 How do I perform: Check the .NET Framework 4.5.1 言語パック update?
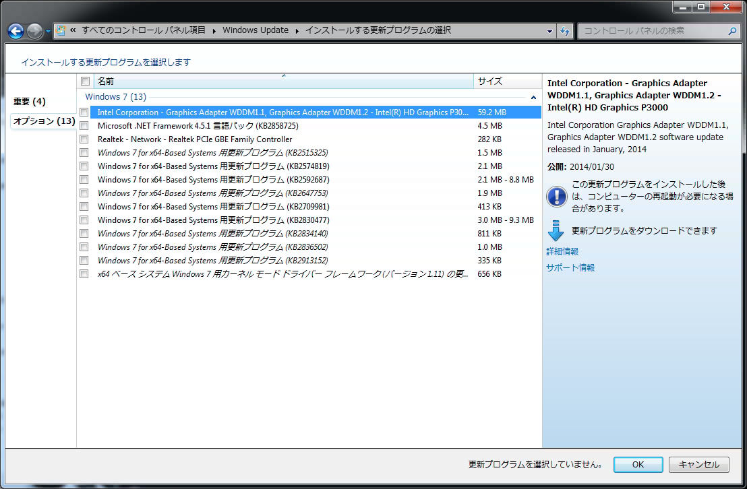point(84,126)
